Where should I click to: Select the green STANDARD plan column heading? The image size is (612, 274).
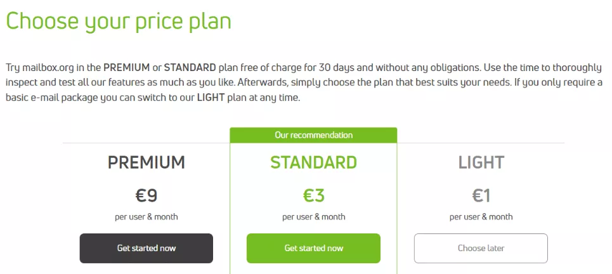(313, 162)
